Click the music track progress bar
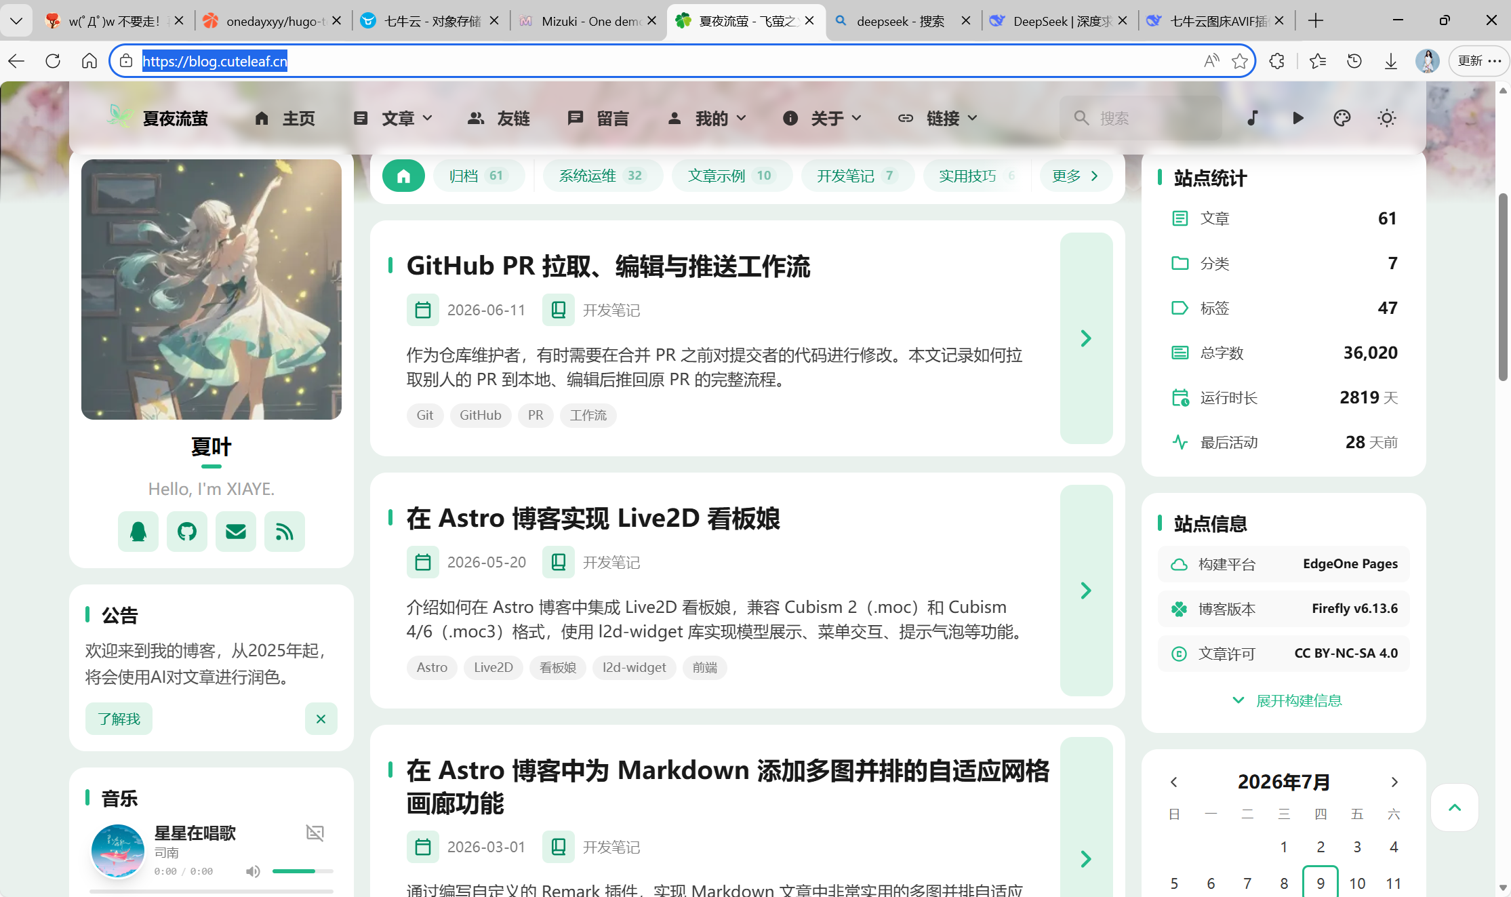The height and width of the screenshot is (897, 1511). 211,892
